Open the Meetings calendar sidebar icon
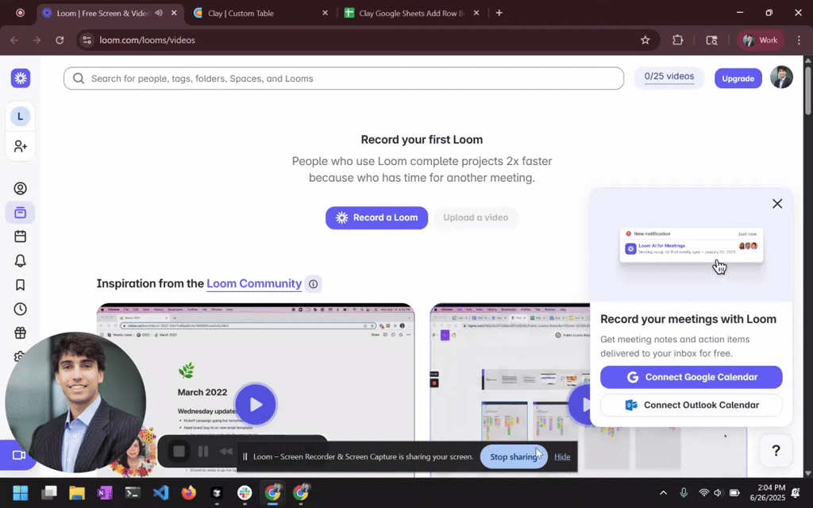Image resolution: width=813 pixels, height=508 pixels. click(x=21, y=237)
